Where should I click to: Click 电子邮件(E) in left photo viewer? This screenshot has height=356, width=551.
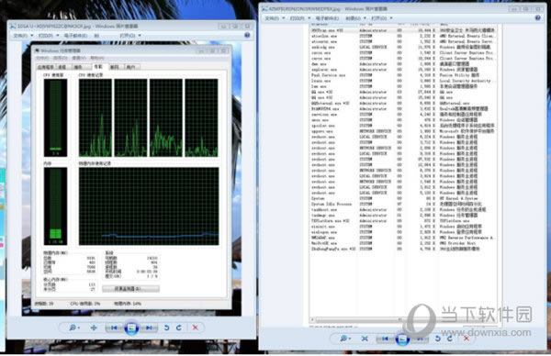pos(75,36)
